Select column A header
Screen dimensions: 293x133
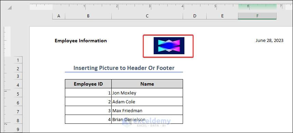tap(59, 16)
